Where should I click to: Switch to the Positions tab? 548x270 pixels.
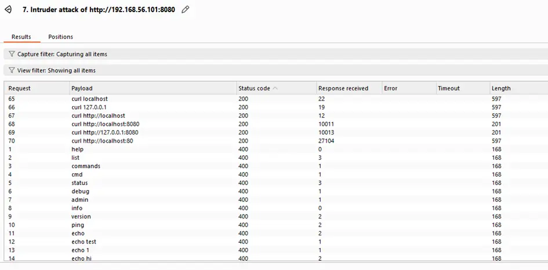(x=60, y=37)
